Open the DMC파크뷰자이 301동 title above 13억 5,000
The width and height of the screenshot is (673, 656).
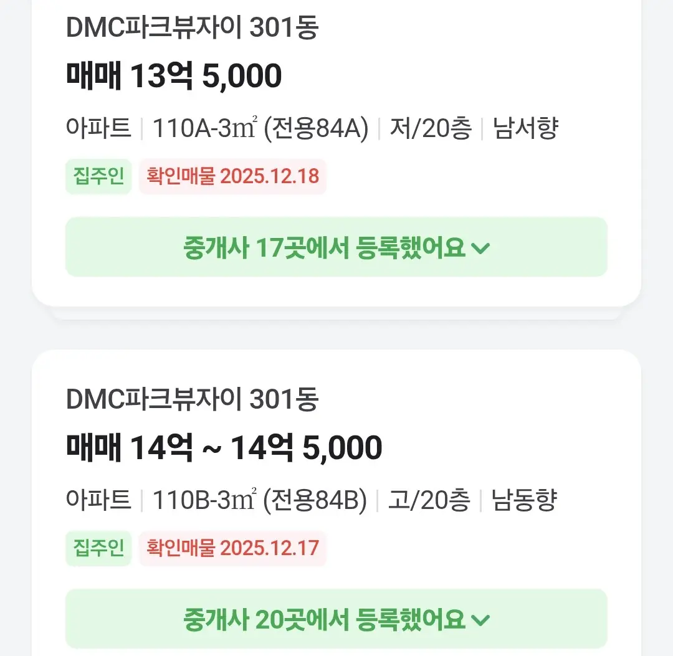[192, 29]
